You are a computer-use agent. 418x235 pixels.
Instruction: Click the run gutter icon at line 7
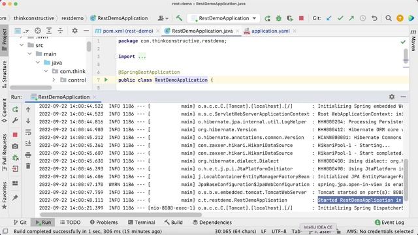106,80
